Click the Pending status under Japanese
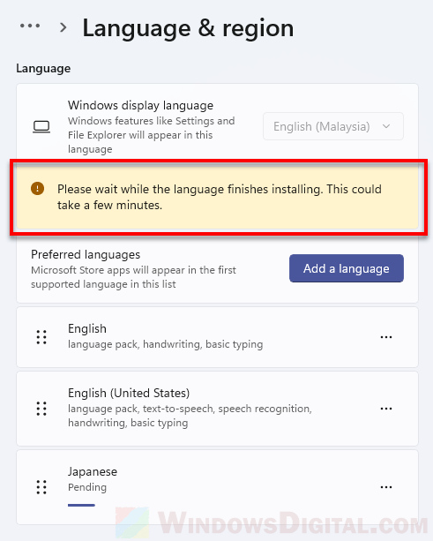Image resolution: width=433 pixels, height=541 pixels. click(x=87, y=487)
